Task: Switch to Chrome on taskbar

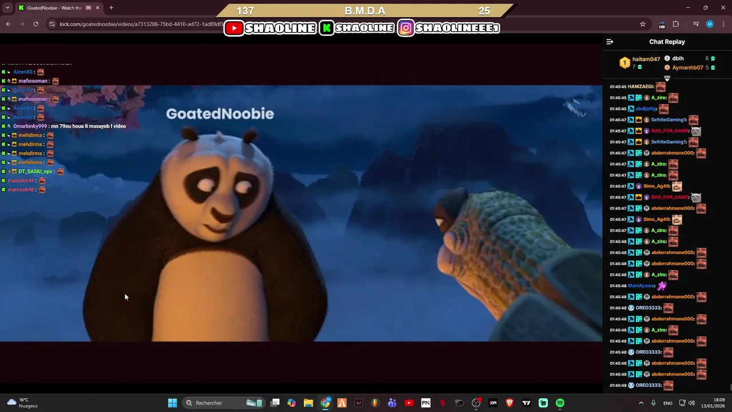Action: [325, 403]
